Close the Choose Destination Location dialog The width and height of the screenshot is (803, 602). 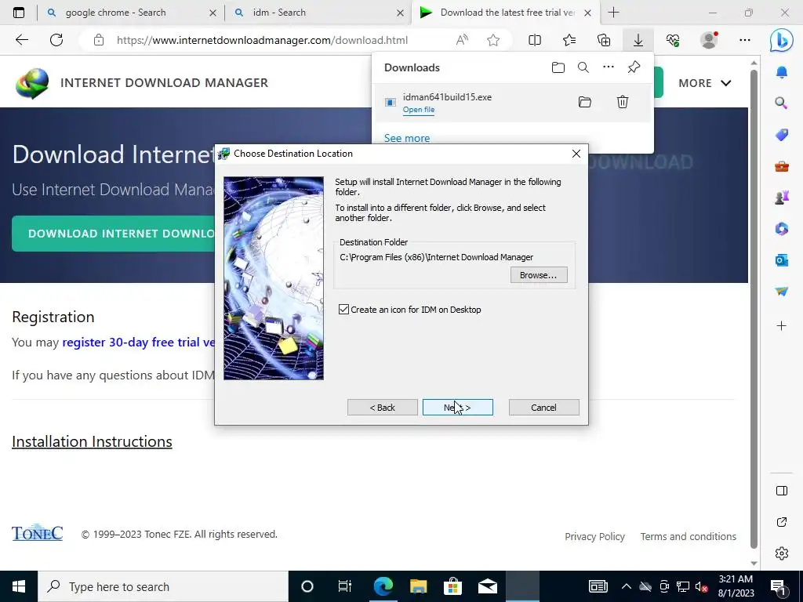point(576,154)
